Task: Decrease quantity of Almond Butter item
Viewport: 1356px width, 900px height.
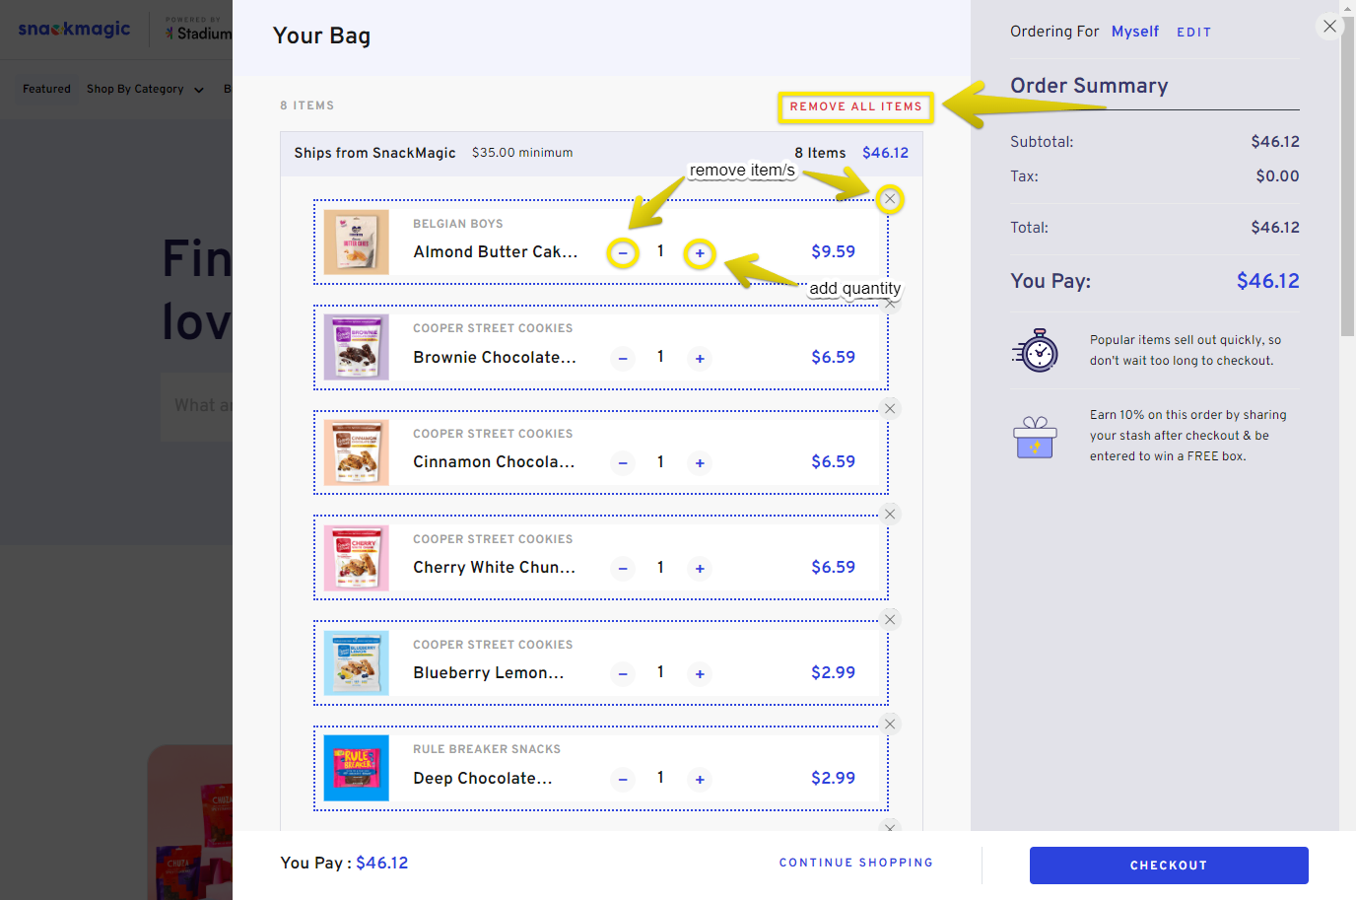Action: pos(623,253)
